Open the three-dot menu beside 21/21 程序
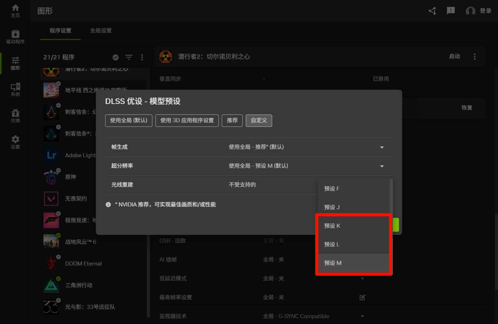Screen dimensions: 498x324 point(142,57)
